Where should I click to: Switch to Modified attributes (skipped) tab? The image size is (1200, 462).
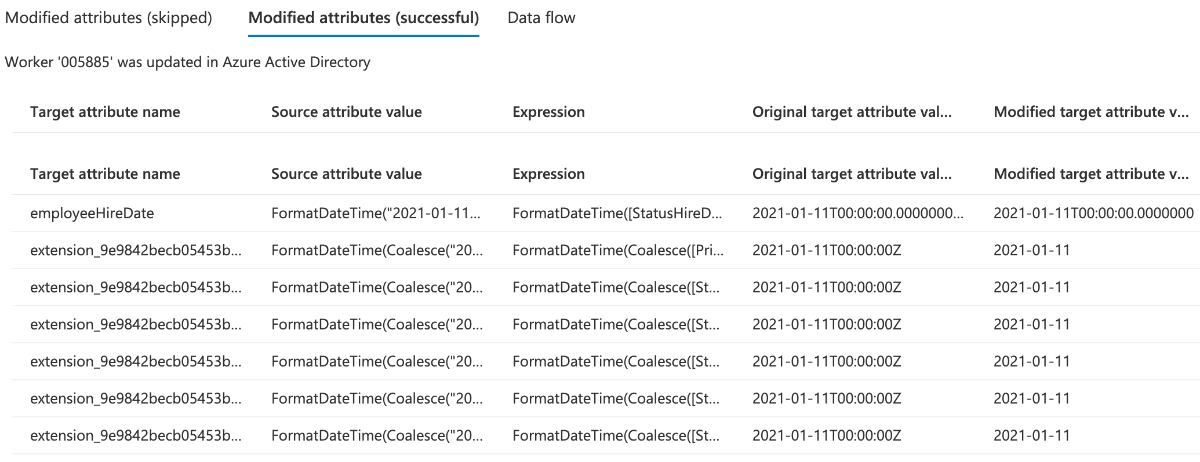[108, 18]
